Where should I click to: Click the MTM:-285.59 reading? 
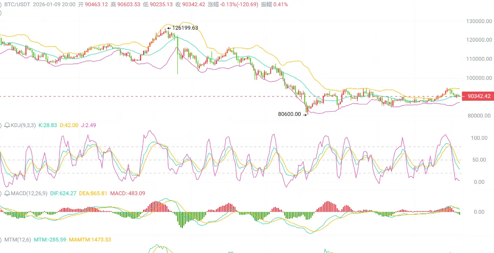tap(50, 240)
